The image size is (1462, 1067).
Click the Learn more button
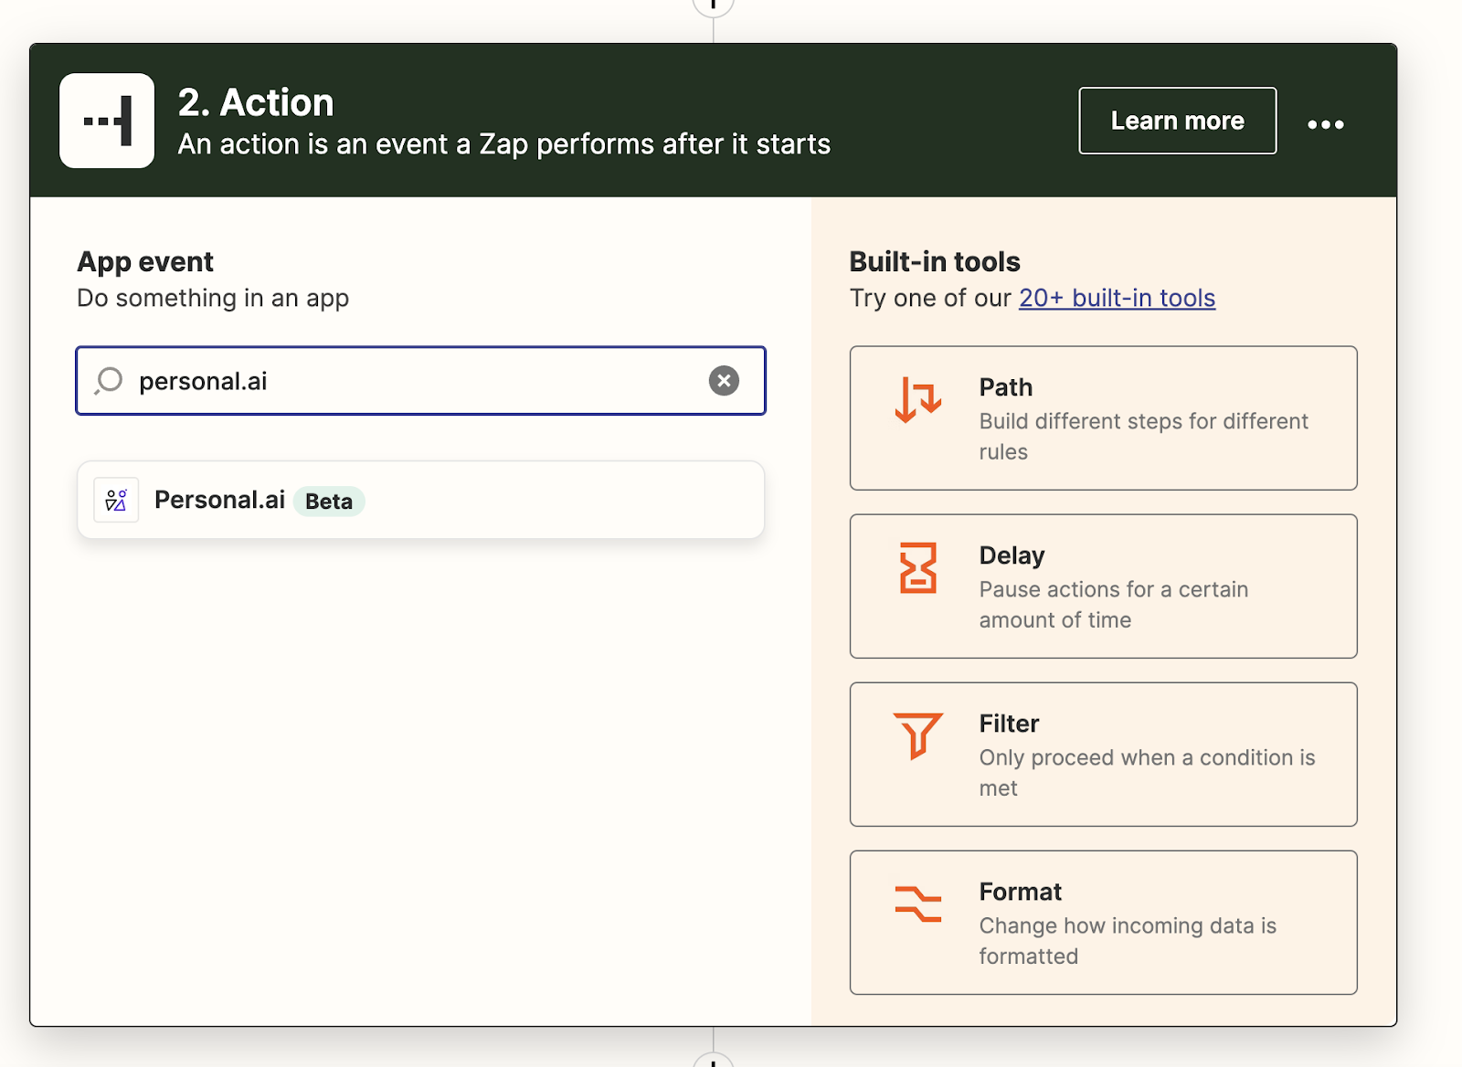coord(1177,121)
